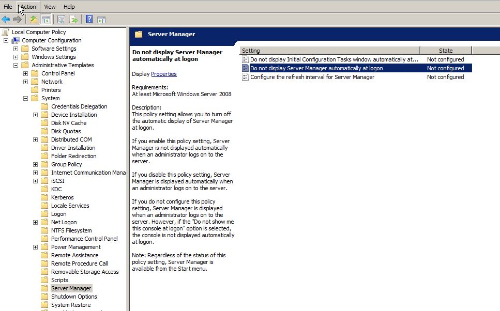Expand the Software Settings node
Screen dimensions: 500x311
coord(16,49)
